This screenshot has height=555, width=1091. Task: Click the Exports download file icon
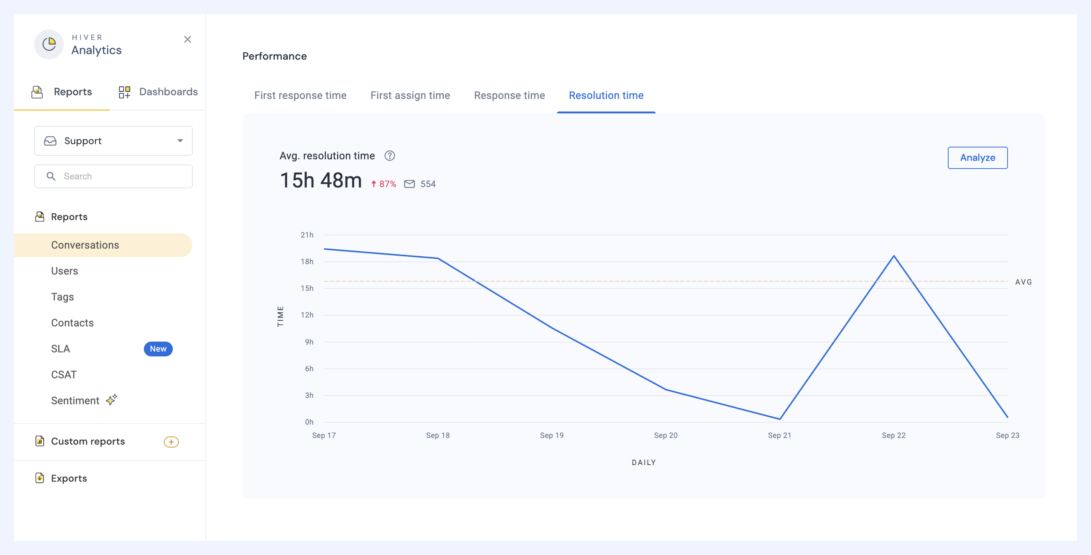click(x=39, y=478)
